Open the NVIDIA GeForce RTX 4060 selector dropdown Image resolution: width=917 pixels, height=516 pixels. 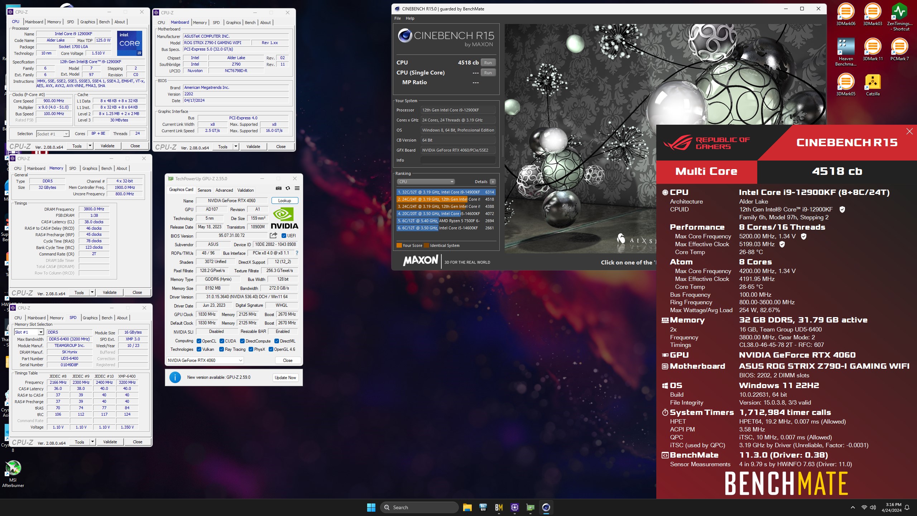205,360
